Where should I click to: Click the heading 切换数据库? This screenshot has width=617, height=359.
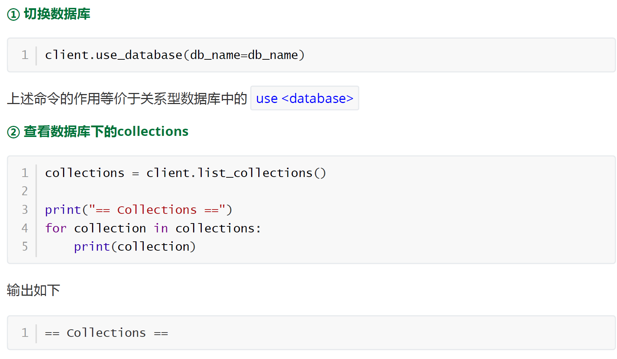pos(57,14)
